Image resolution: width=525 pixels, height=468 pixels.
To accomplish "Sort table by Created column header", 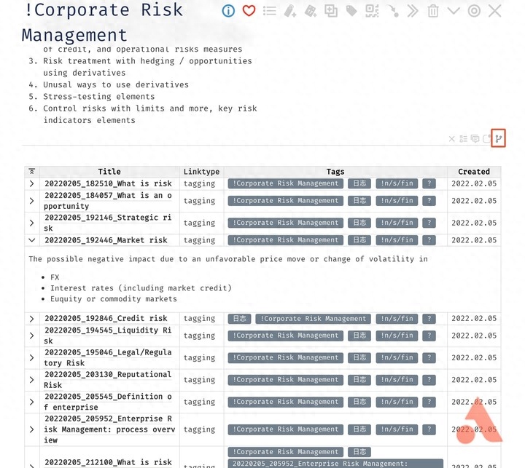I will (x=473, y=172).
